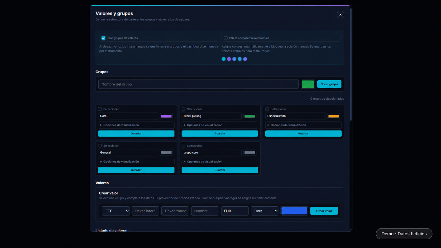
Task: Close the Valores y grupos dialog
Action: point(340,14)
